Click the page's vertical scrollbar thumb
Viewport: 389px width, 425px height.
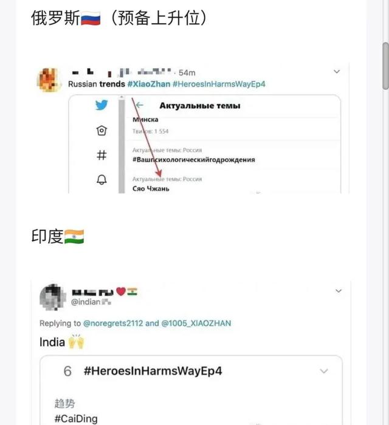[x=386, y=66]
